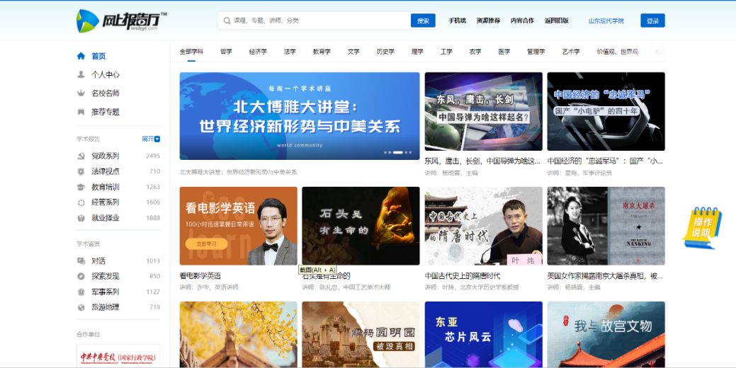Open 个人中心 via its person icon

(x=81, y=74)
